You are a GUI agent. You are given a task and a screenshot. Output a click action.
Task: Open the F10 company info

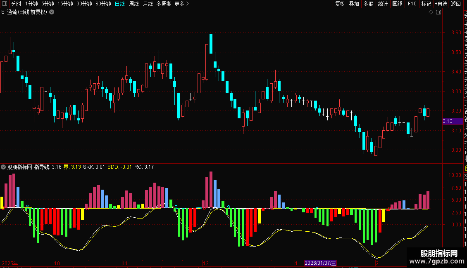tap(412, 4)
